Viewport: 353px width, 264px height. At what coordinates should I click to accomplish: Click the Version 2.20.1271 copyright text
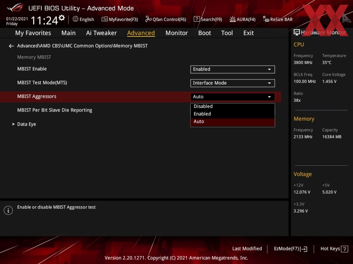176,258
